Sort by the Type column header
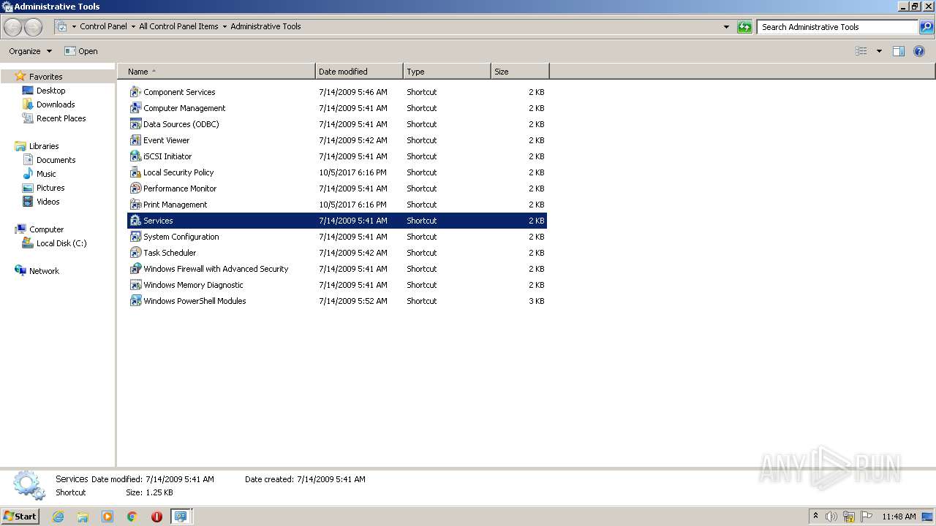Screen dimensions: 936x526 pyautogui.click(x=447, y=72)
